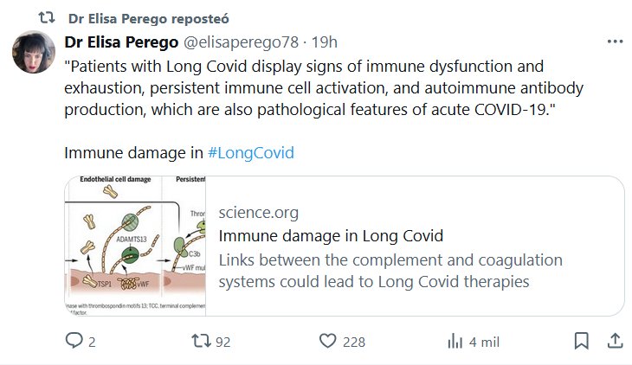Like the tweet with the heart icon
Image resolution: width=632 pixels, height=365 pixels.
pyautogui.click(x=327, y=341)
